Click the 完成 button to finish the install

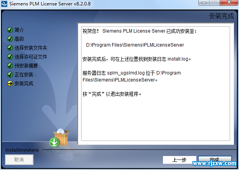[215, 160]
